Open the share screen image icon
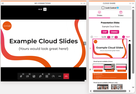Viewport: 136px width, 94px height. tap(34, 76)
